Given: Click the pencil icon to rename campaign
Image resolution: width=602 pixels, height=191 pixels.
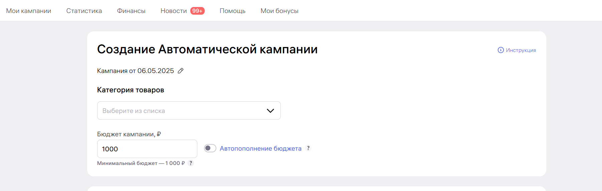Looking at the screenshot, I should (181, 71).
